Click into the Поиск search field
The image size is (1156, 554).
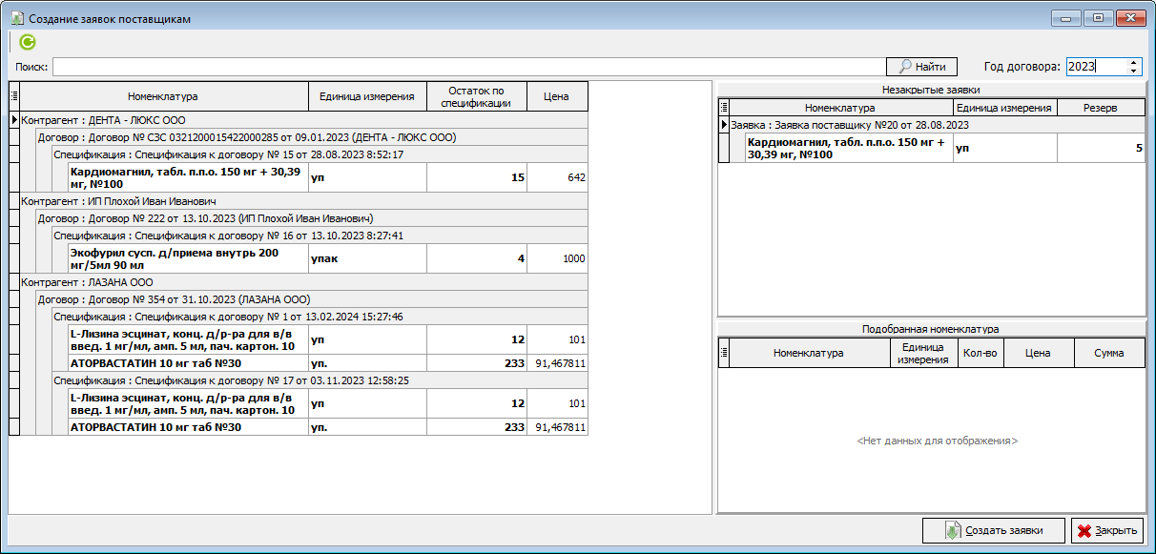tap(467, 67)
